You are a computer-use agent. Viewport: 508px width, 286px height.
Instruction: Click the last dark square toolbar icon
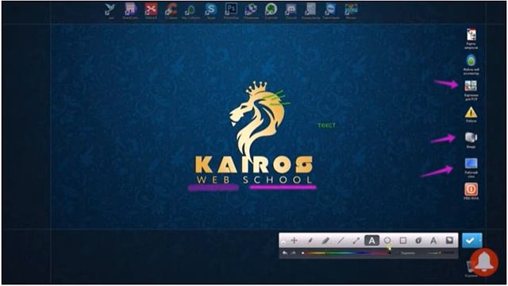pyautogui.click(x=449, y=241)
